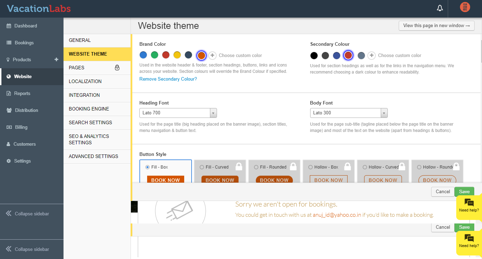Click plus icon for custom brand color
Viewport: 482px width, 259px height.
point(212,55)
